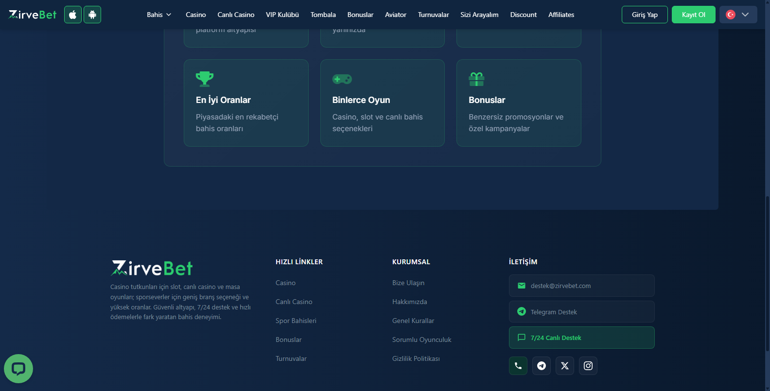Screen dimensions: 770x391
Task: Open Sorumlu Oyunculuk link
Action: 422,340
